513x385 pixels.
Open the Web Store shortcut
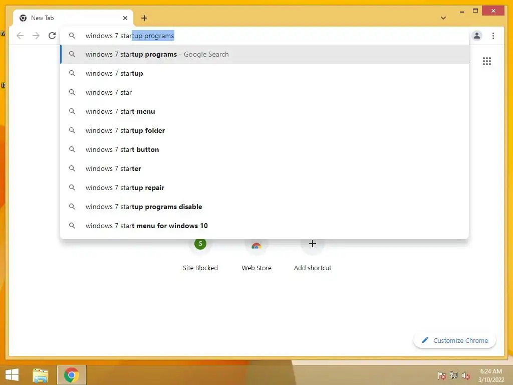pos(256,254)
